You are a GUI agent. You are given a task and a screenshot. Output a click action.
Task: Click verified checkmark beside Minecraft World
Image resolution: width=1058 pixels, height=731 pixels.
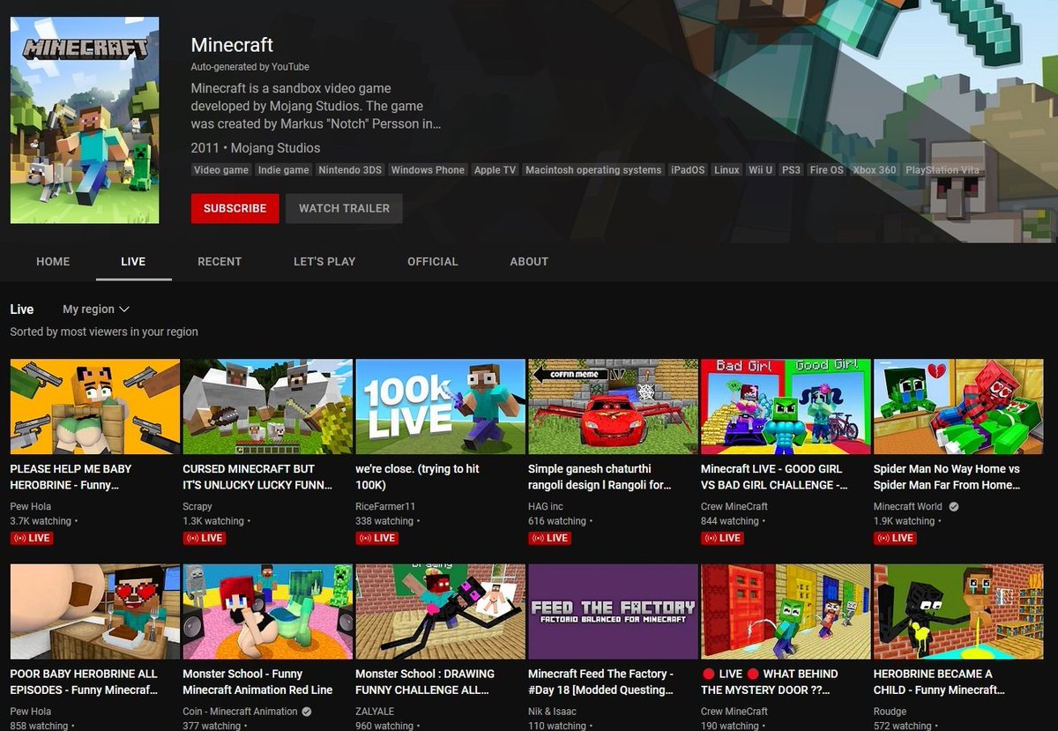[954, 507]
